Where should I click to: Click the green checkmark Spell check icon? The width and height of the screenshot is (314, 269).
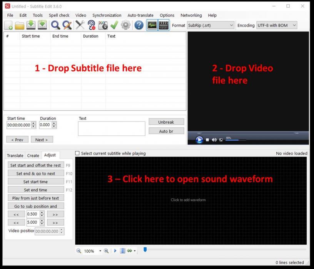114,25
